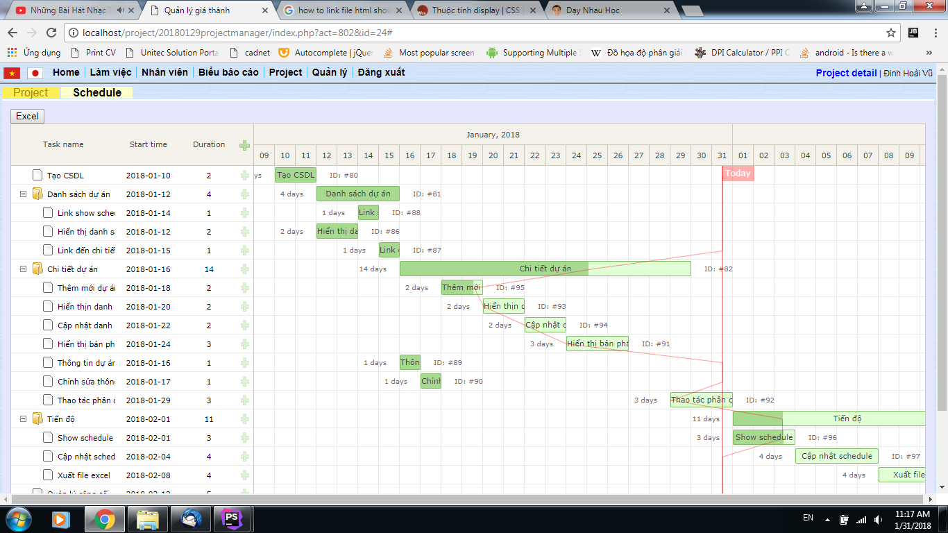Open PhpStorm from the Windows taskbar
Viewport: 948px width, 533px height.
[231, 518]
